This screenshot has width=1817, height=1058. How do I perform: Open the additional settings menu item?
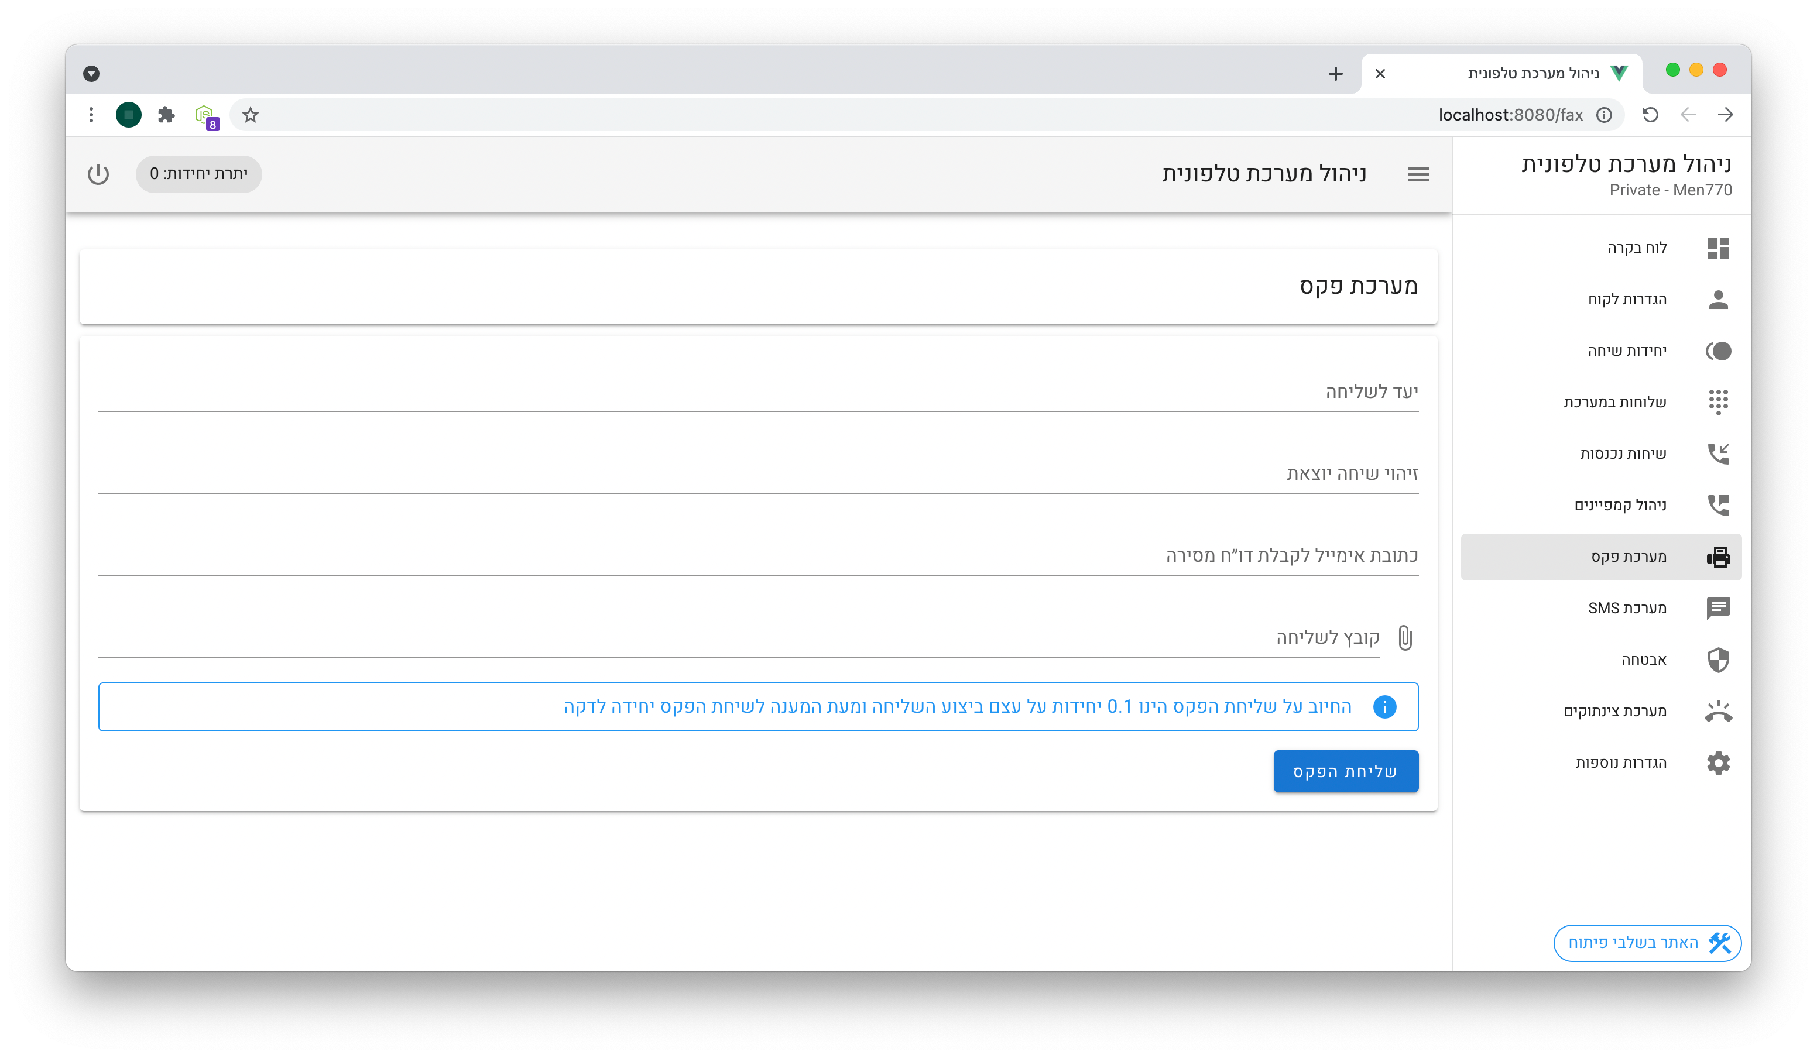[x=1620, y=762]
